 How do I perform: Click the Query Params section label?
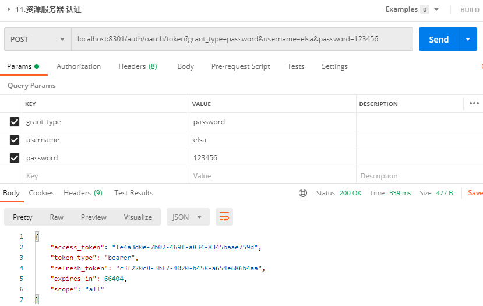(x=31, y=86)
